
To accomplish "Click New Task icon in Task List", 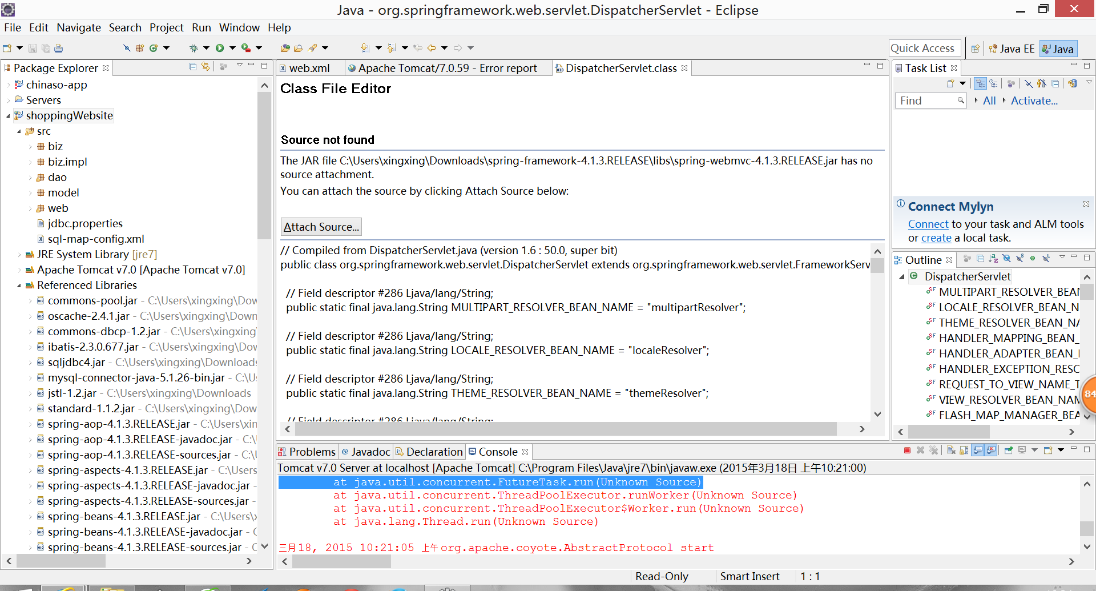I will pyautogui.click(x=950, y=83).
